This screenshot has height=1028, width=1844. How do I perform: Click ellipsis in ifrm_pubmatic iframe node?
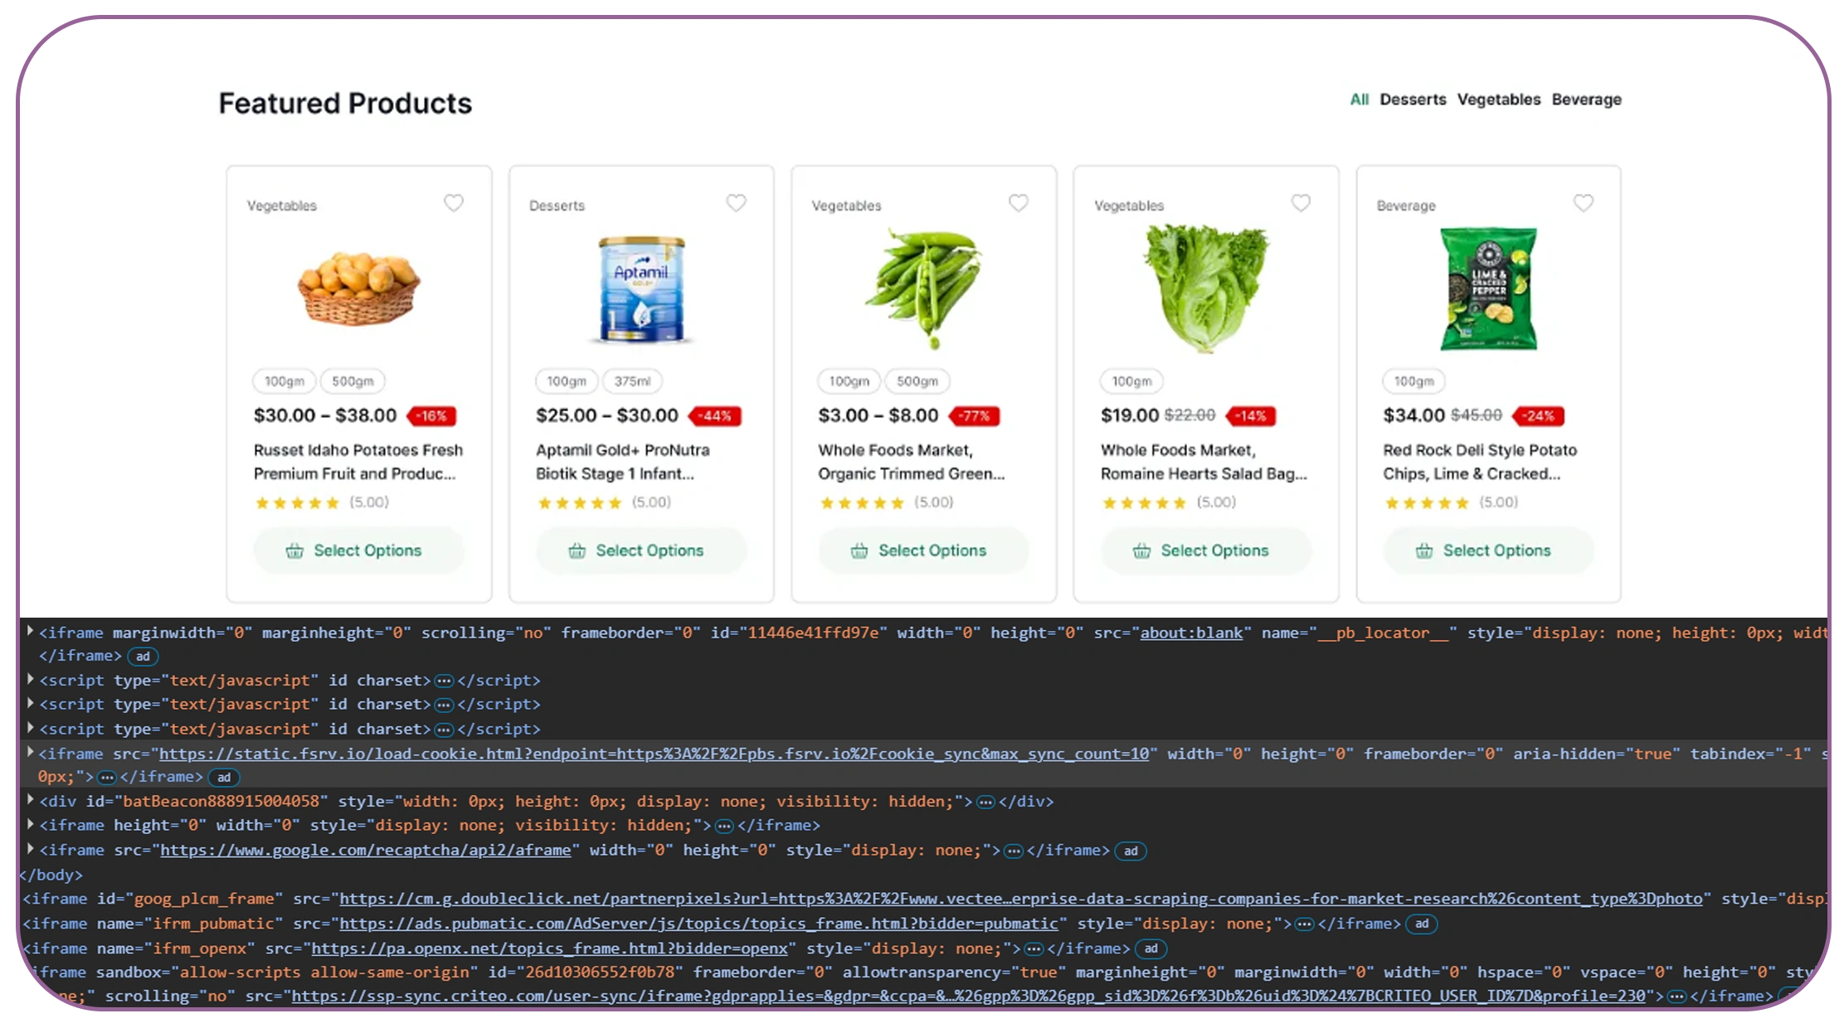click(1305, 924)
